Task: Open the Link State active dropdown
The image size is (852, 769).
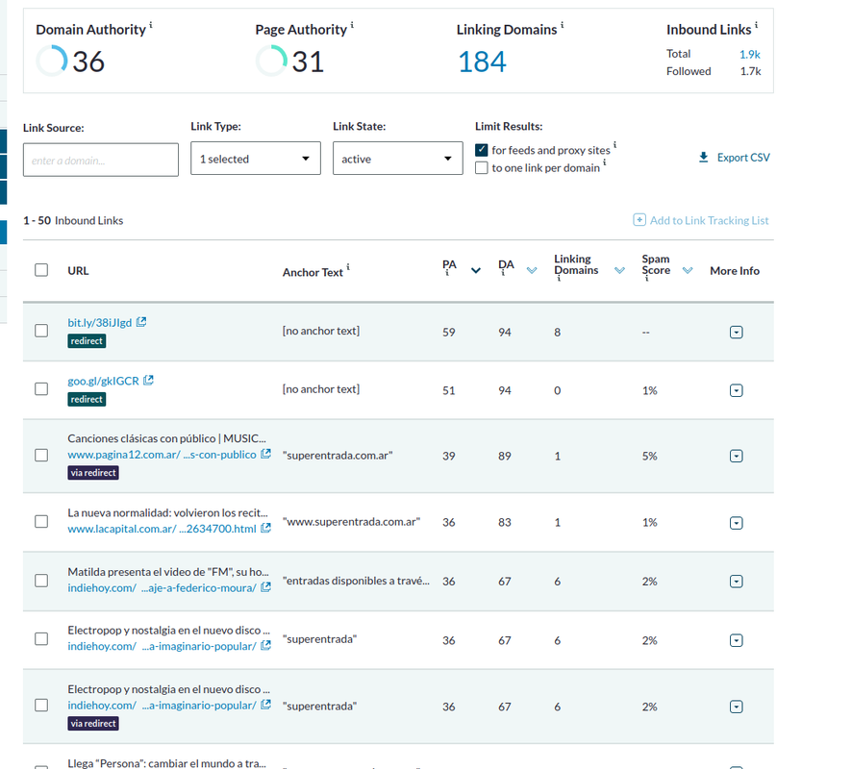Action: pyautogui.click(x=398, y=159)
